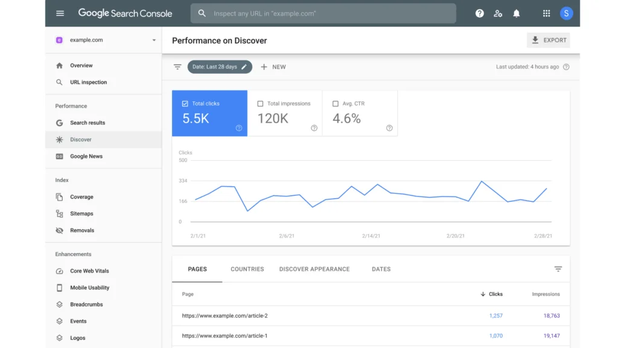Screen dimensions: 618x348
Task: Select the 1,070 clicks value
Action: point(496,336)
